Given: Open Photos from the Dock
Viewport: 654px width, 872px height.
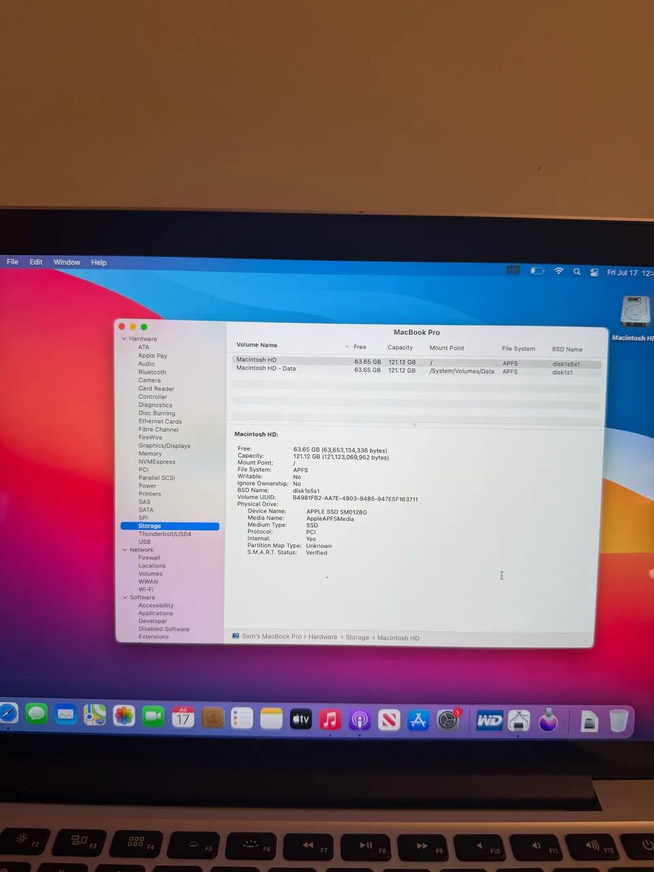Looking at the screenshot, I should tap(124, 716).
